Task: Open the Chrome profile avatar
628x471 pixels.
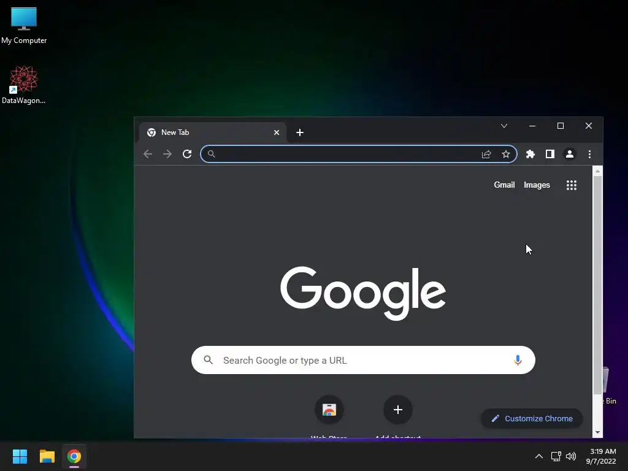Action: point(570,154)
